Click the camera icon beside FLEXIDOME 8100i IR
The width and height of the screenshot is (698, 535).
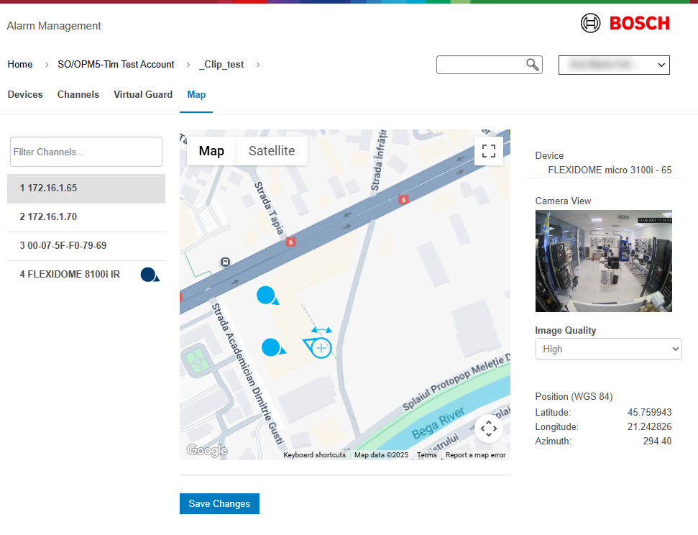tap(150, 274)
